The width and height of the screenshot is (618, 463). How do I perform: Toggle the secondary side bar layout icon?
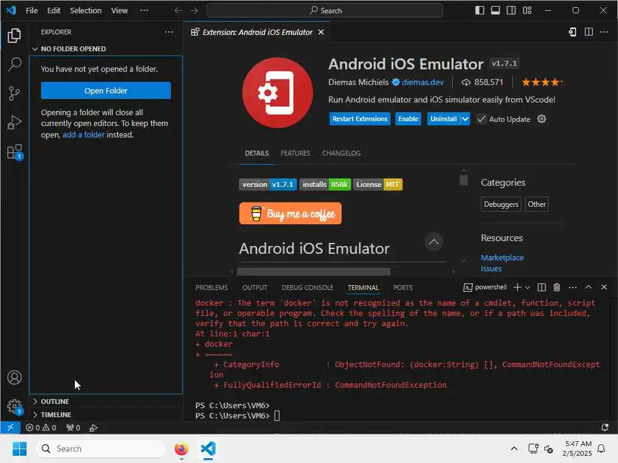tap(511, 10)
